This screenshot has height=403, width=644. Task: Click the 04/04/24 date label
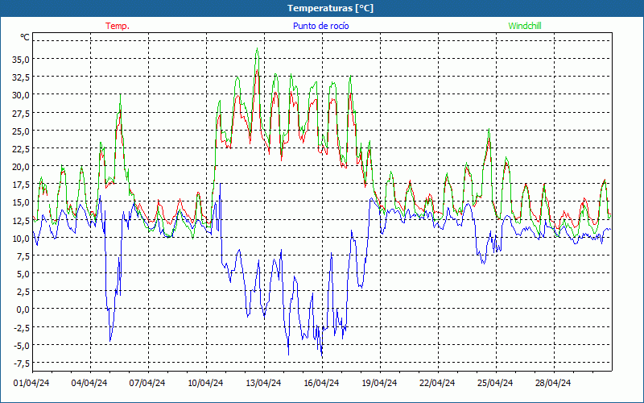pyautogui.click(x=89, y=383)
